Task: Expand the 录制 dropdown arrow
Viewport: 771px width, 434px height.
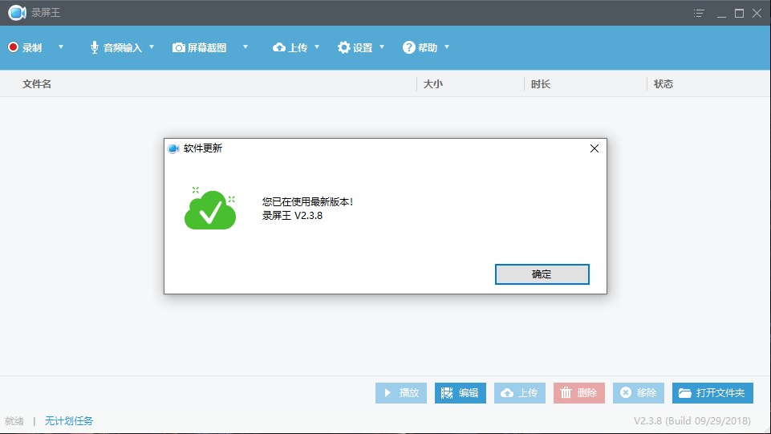Action: click(61, 47)
